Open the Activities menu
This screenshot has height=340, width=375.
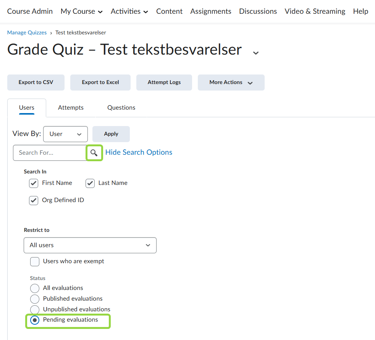pyautogui.click(x=129, y=11)
